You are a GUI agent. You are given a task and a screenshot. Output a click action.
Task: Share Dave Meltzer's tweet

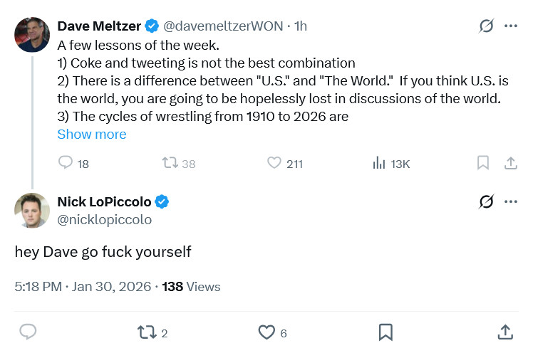click(x=510, y=163)
